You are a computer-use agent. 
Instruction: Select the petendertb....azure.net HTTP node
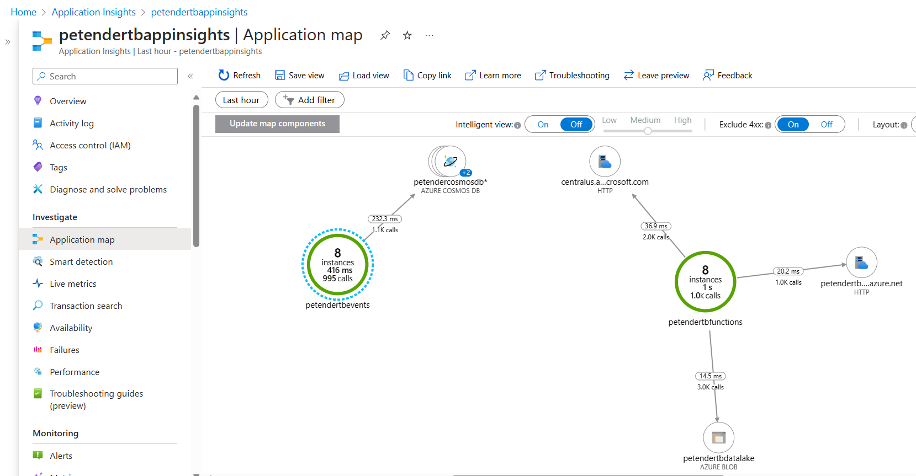click(x=862, y=263)
